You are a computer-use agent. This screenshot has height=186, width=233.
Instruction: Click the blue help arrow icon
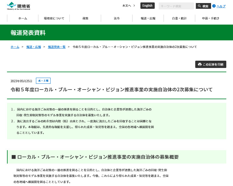click(x=214, y=6)
